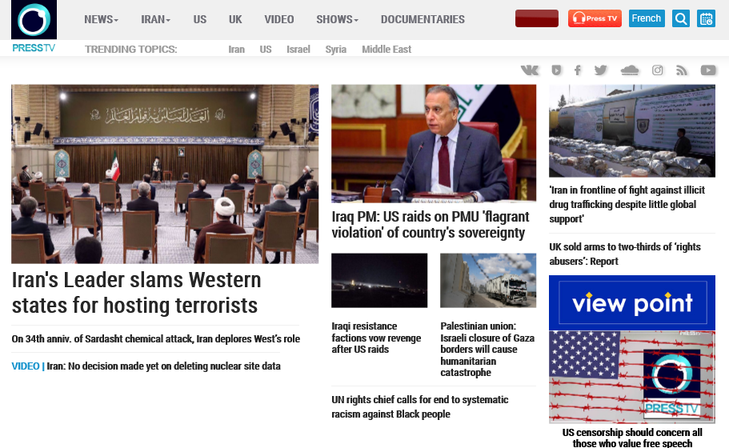729x448 pixels.
Task: Click the search magnifier icon
Action: point(681,18)
